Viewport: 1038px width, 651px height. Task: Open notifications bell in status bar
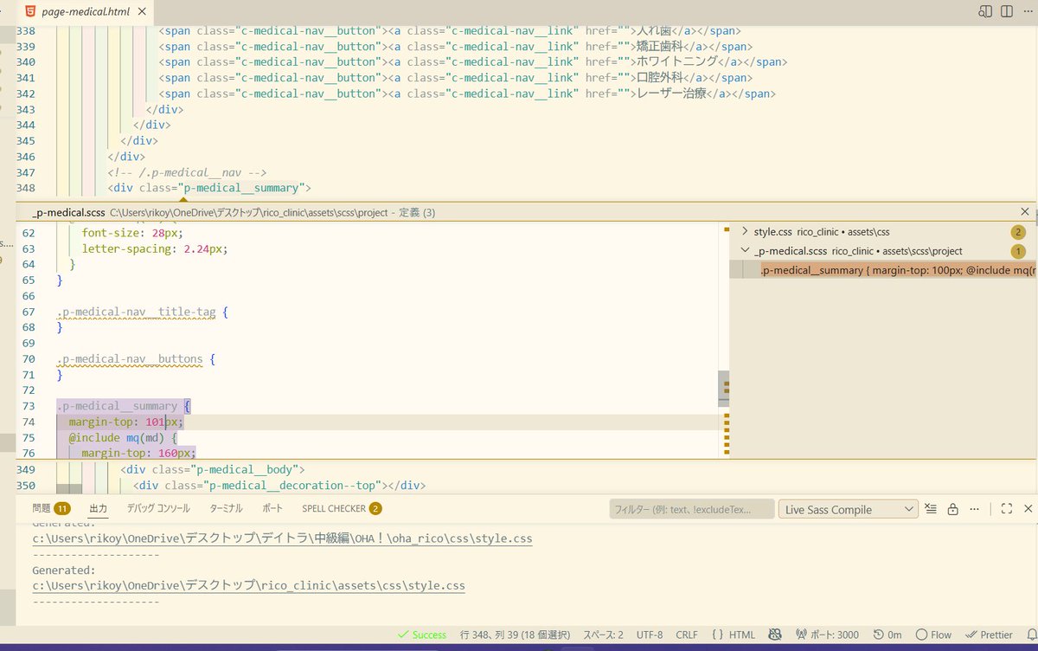(x=1031, y=635)
